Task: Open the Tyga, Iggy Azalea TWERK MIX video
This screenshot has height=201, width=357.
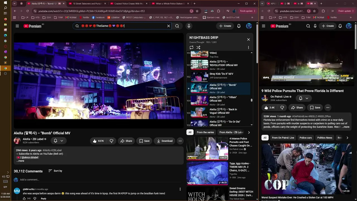Action: click(x=220, y=173)
